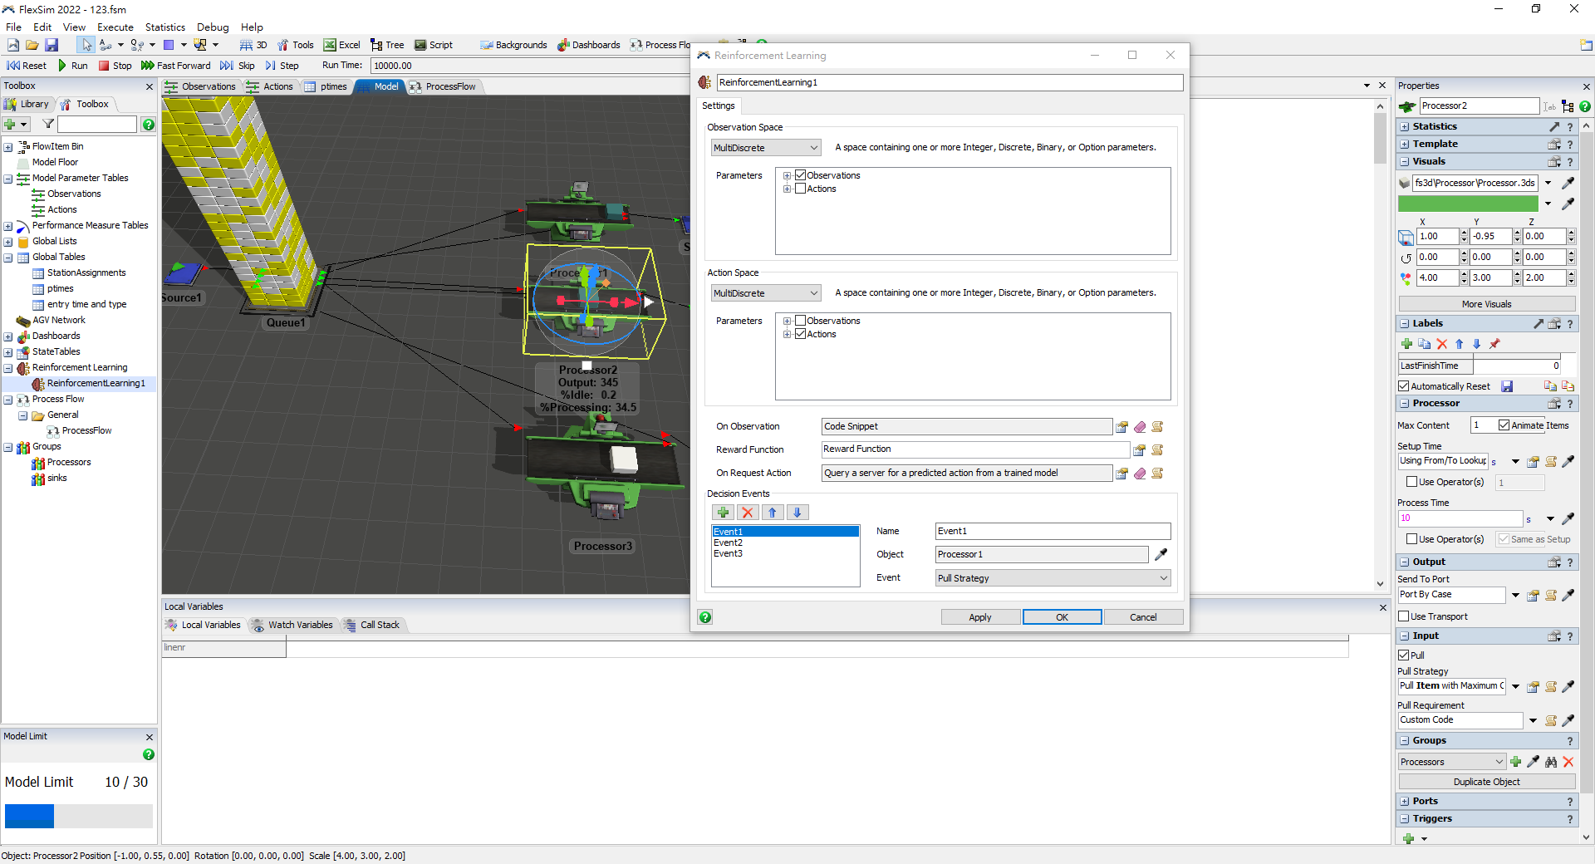The image size is (1595, 864).
Task: Open the Statistics menu
Action: pos(165,27)
